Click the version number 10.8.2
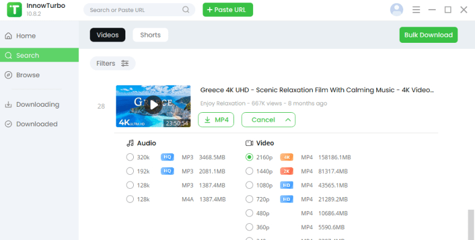 [34, 14]
